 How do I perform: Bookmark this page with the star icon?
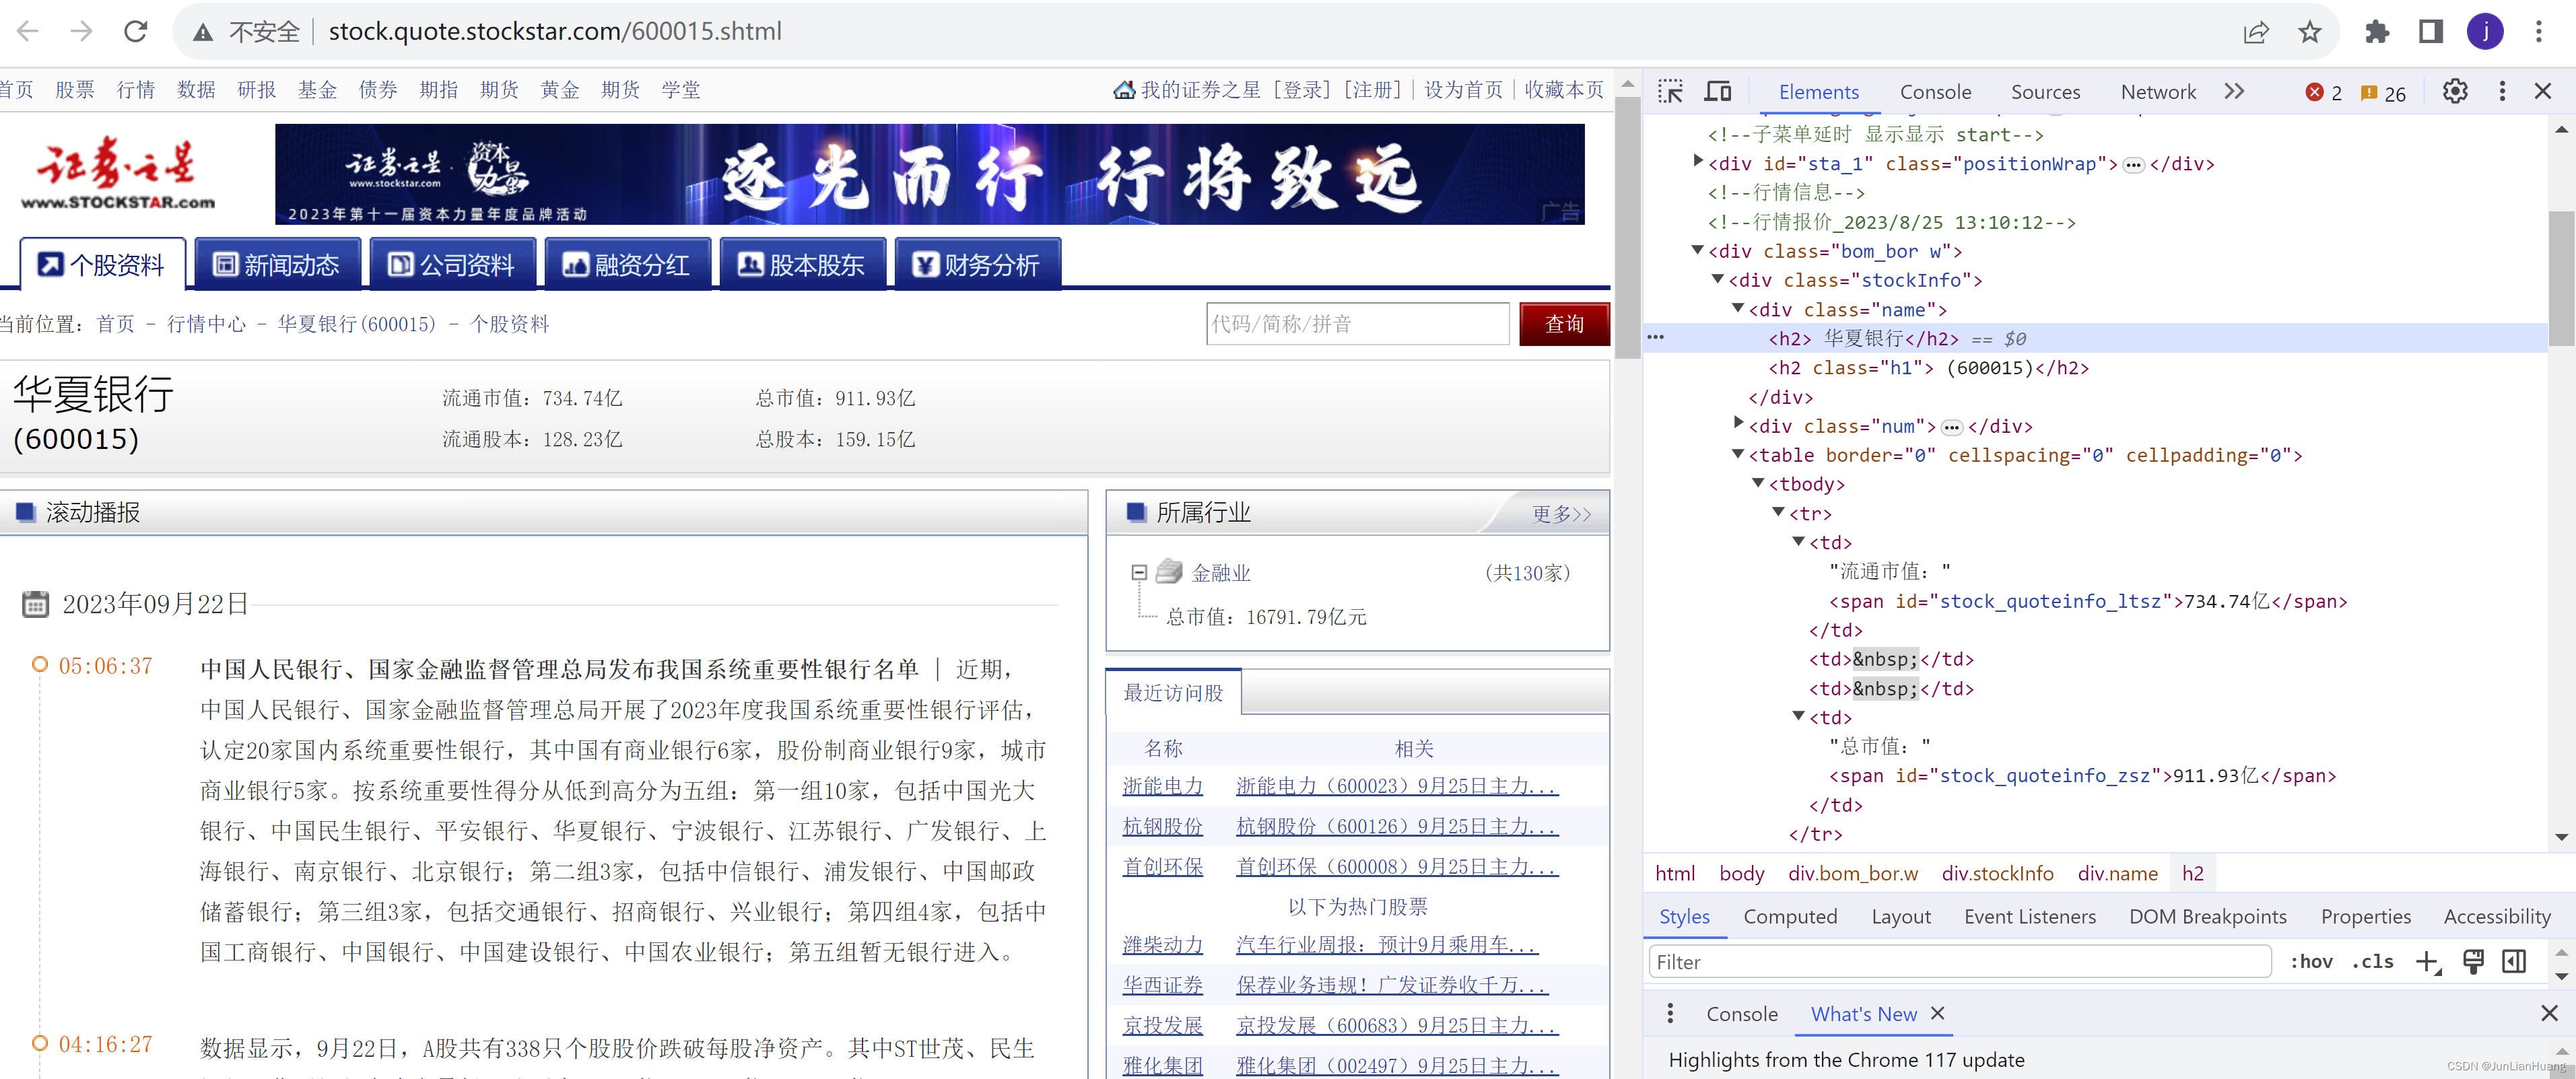pyautogui.click(x=2310, y=31)
